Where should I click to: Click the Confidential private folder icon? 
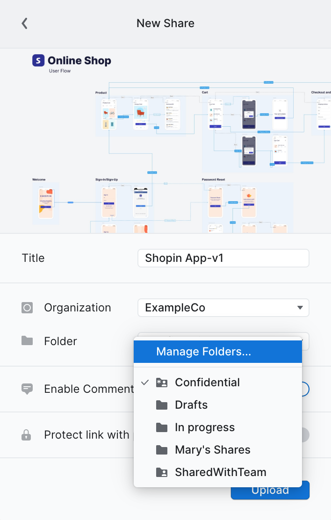161,383
